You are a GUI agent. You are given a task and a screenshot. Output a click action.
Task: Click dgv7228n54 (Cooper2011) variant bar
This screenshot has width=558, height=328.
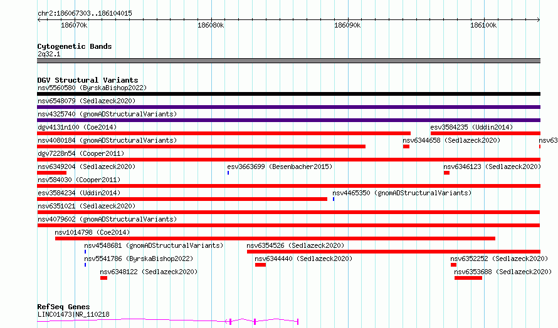click(288, 160)
